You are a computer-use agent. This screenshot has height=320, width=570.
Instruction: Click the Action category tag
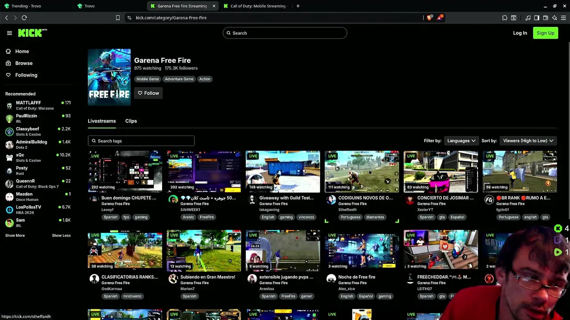coord(205,79)
